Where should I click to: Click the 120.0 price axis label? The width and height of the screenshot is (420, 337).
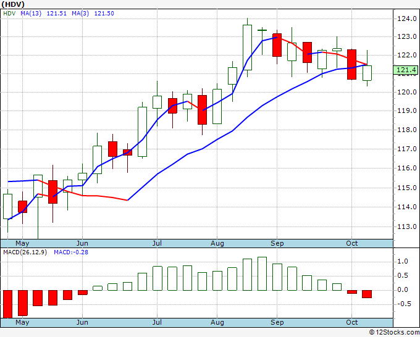point(407,92)
